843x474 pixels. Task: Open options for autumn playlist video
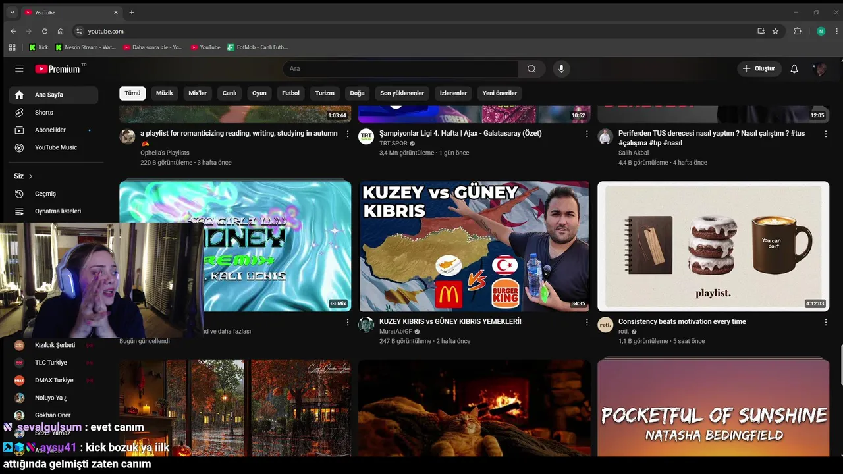348,134
